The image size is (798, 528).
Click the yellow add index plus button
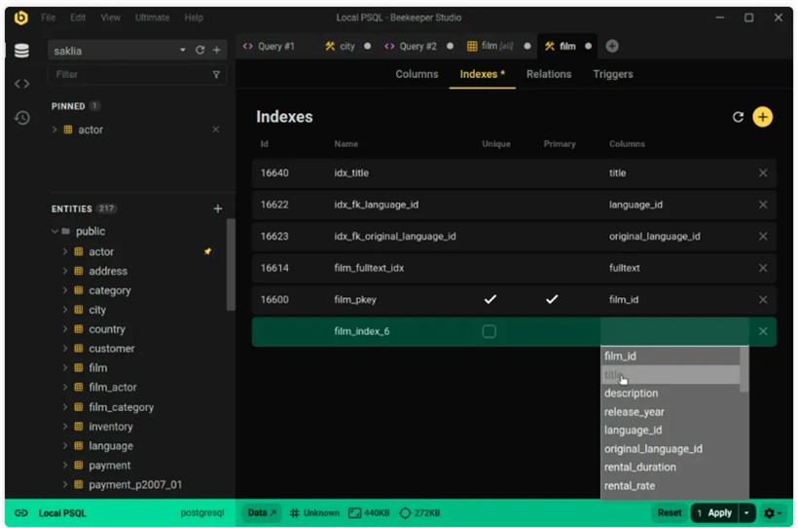(762, 117)
